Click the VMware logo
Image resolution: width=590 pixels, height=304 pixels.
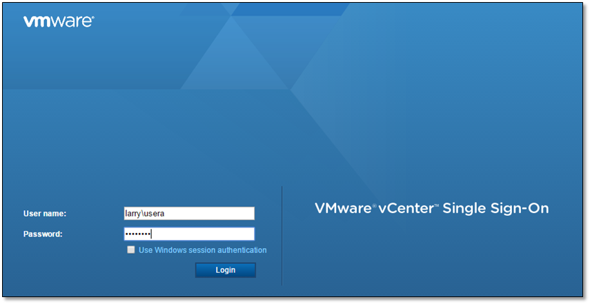coord(59,21)
